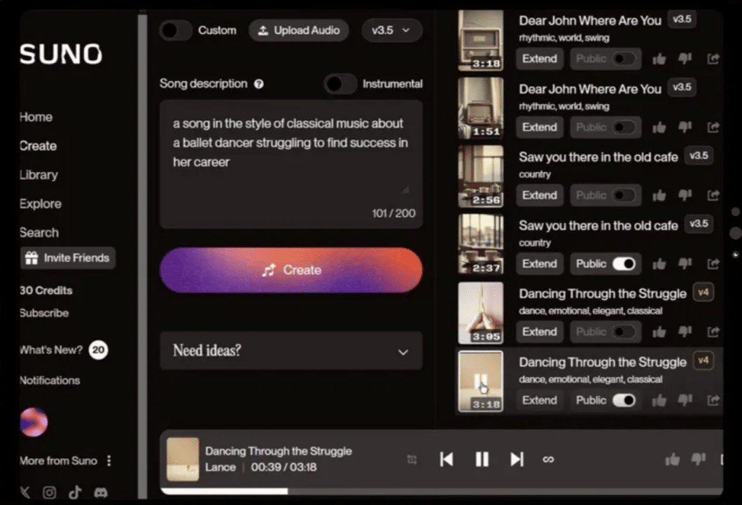Open Search from the sidebar

tap(39, 233)
